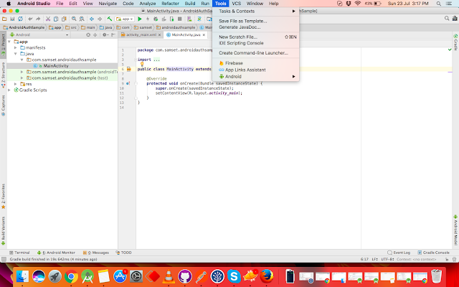The width and height of the screenshot is (459, 287).
Task: Click the Copy icon in toolbar
Action: point(56,19)
